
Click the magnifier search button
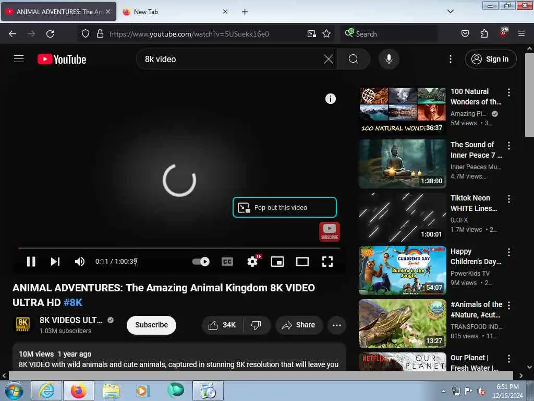(353, 60)
